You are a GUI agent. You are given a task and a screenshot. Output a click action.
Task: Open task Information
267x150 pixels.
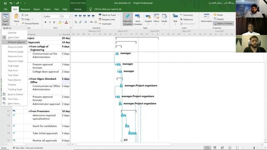tap(207, 18)
